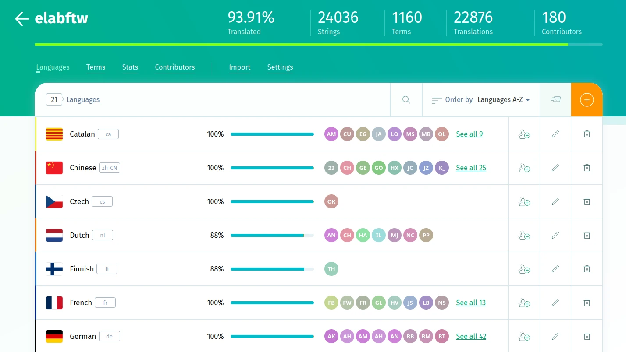Open the Import page
The width and height of the screenshot is (626, 352).
coord(239,67)
